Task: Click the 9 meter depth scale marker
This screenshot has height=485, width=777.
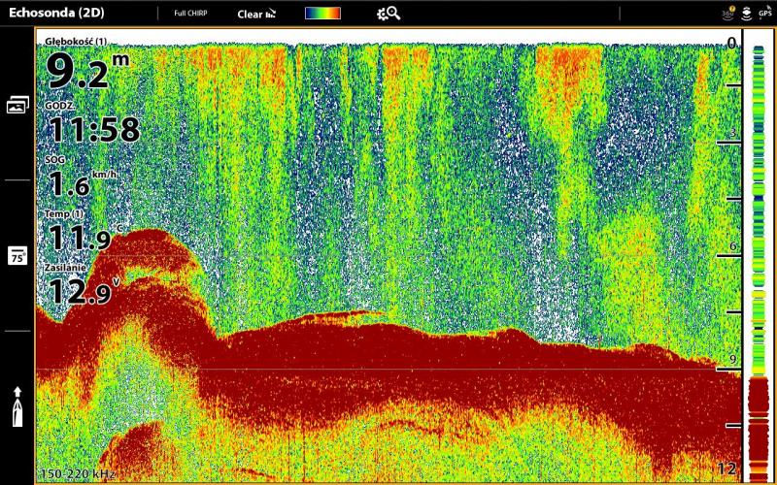Action: [x=733, y=360]
